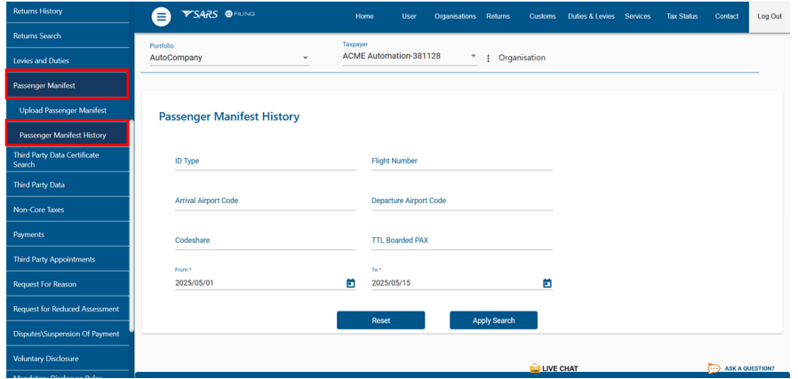798x379 pixels.
Task: Click the Log Out button
Action: coord(770,17)
